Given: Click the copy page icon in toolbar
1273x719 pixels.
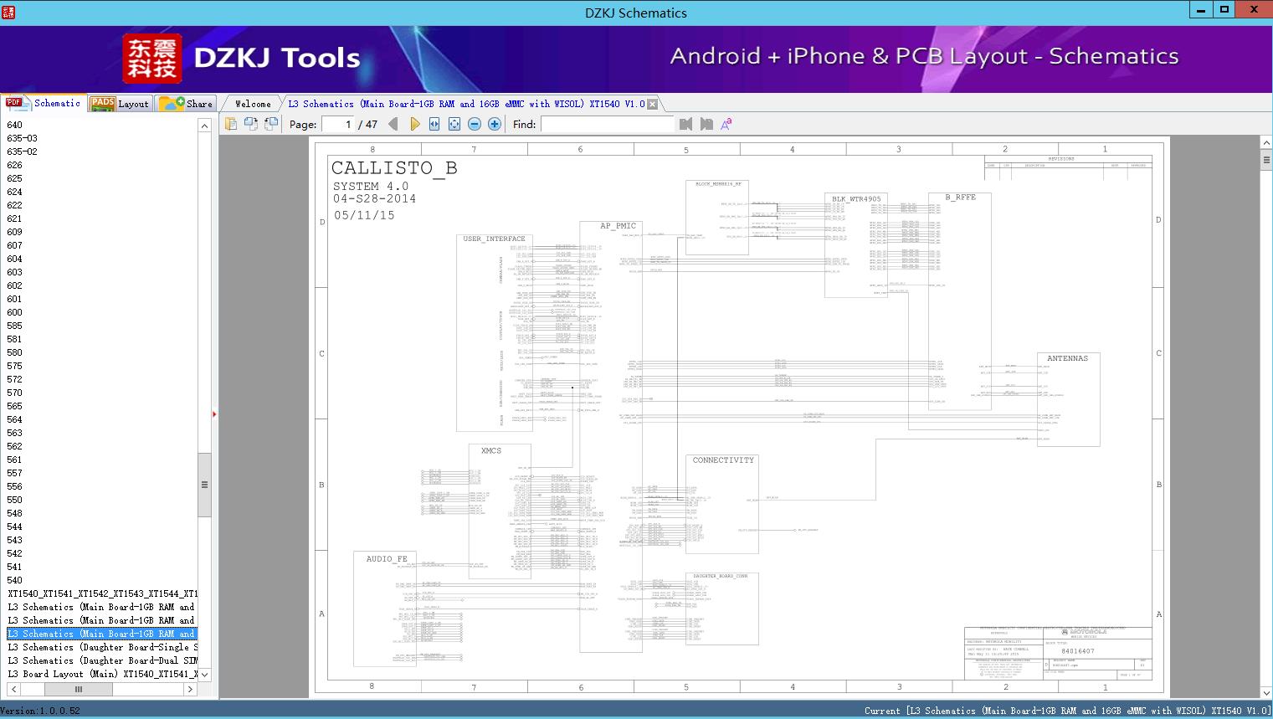Looking at the screenshot, I should [x=231, y=124].
